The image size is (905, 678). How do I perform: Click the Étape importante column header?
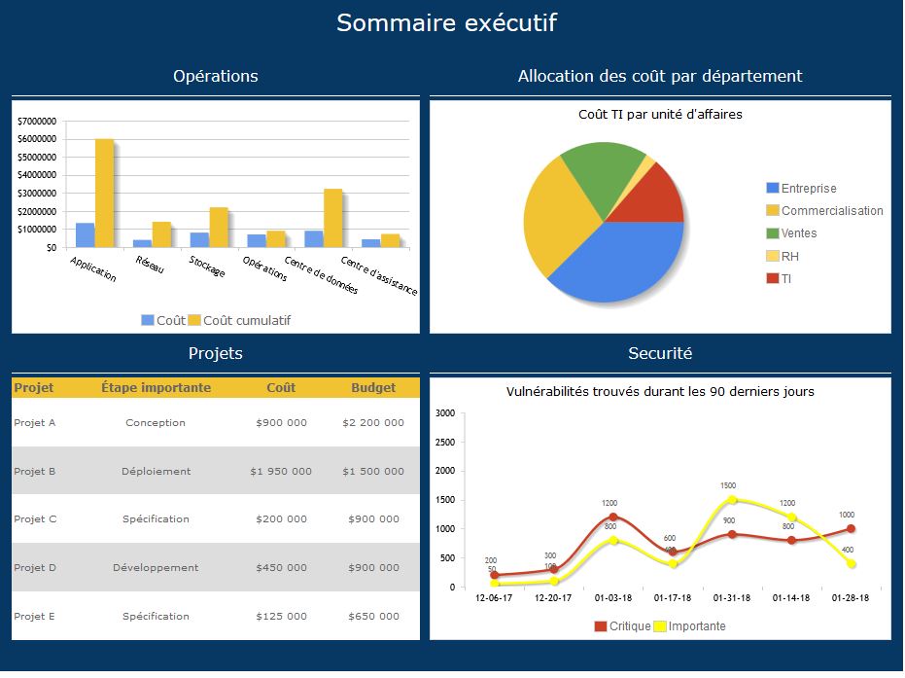tap(156, 387)
